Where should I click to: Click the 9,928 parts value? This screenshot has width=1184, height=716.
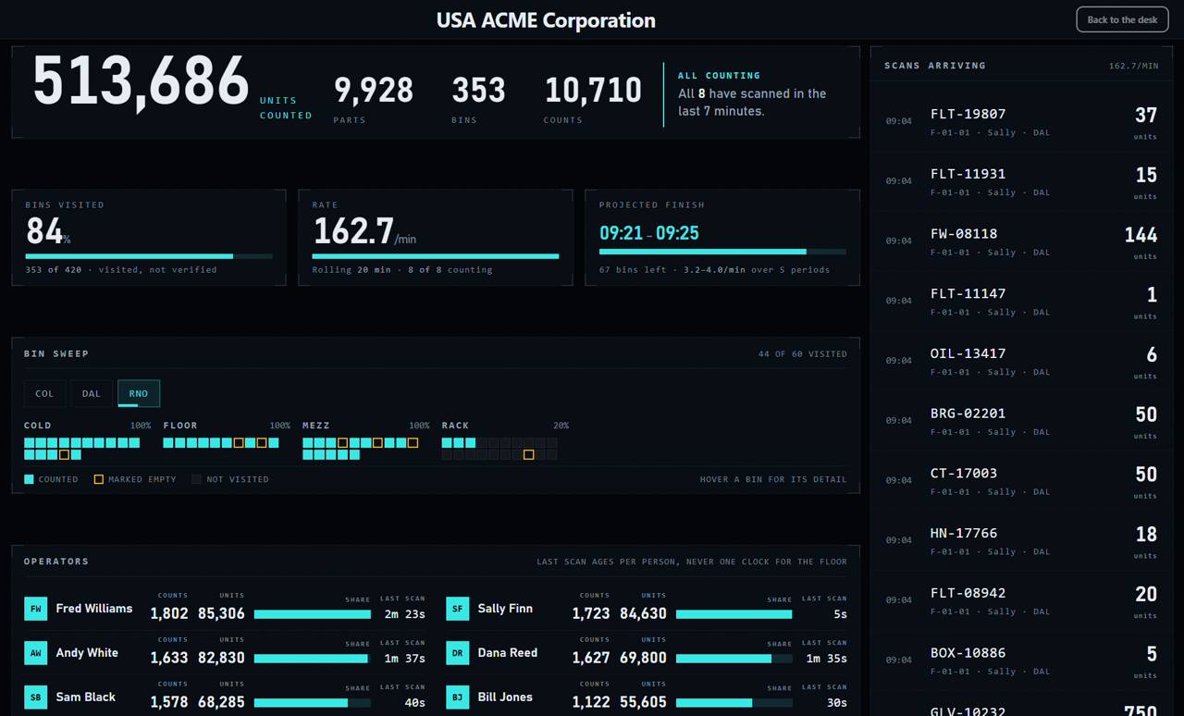(x=374, y=90)
